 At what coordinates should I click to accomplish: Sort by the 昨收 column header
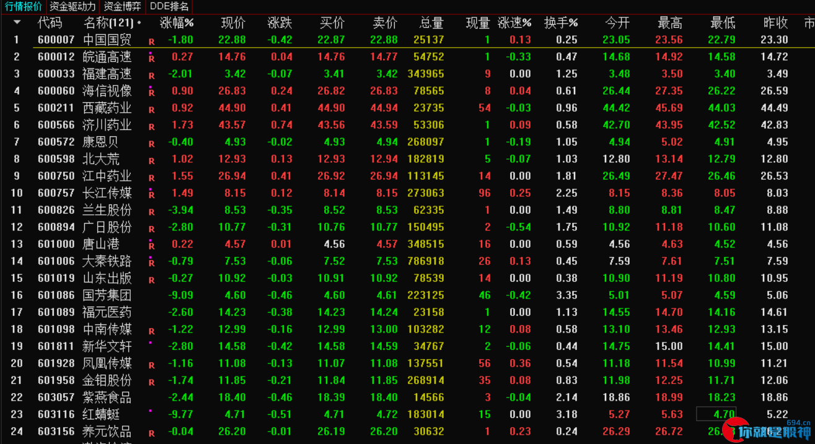[775, 23]
